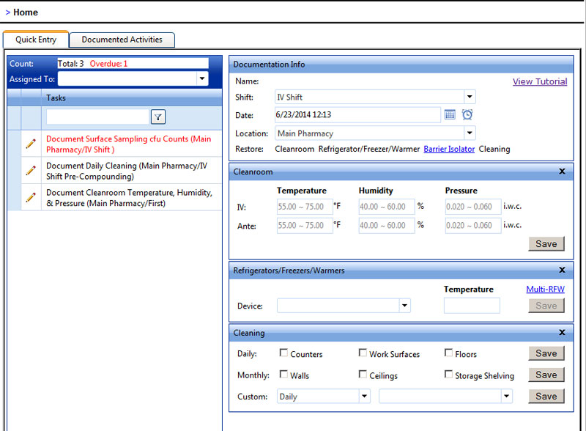Click Save in the Cleanroom panel

point(546,243)
